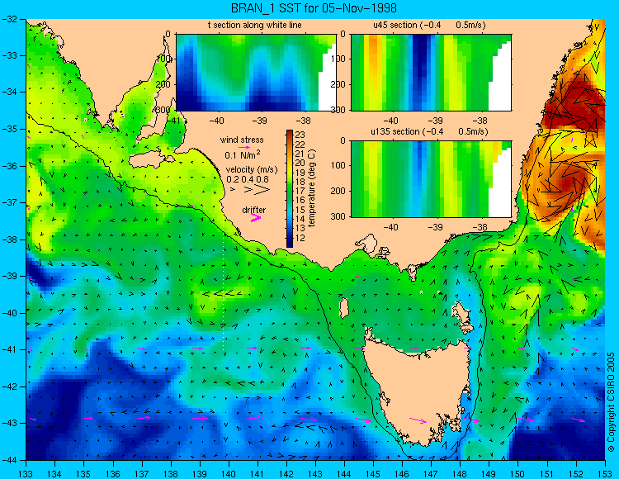Open the t section along white line plot
The width and height of the screenshot is (619, 479).
click(x=256, y=73)
